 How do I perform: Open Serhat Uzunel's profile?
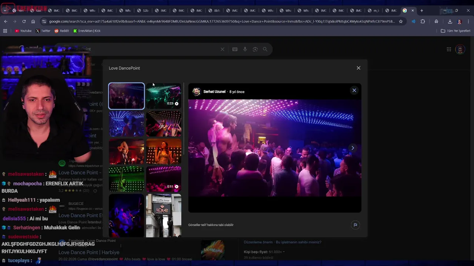tap(214, 92)
